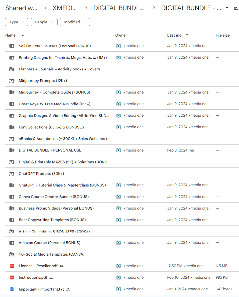This screenshot has width=239, height=297.
Task: Open the Modified filter dropdown
Action: (75, 22)
